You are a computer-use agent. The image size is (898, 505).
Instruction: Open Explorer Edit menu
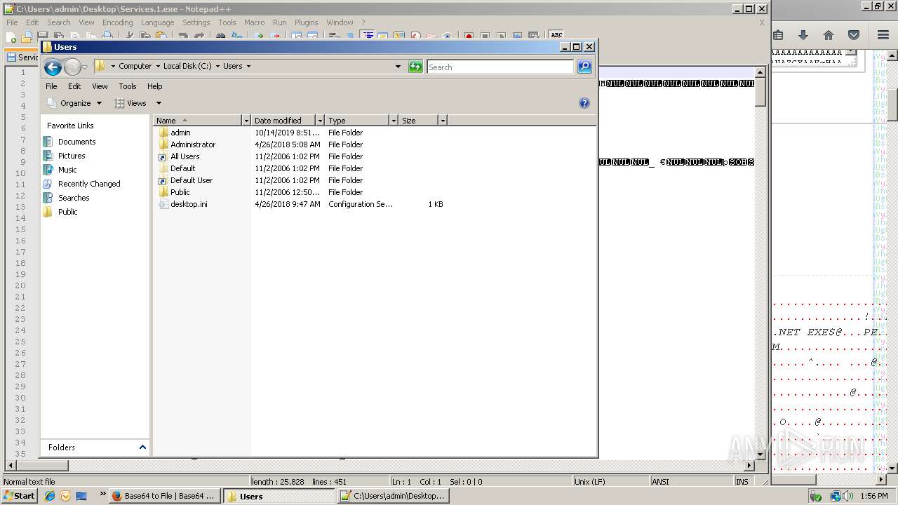point(74,86)
